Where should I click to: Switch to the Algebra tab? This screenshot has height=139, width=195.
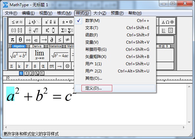[x=19, y=46]
